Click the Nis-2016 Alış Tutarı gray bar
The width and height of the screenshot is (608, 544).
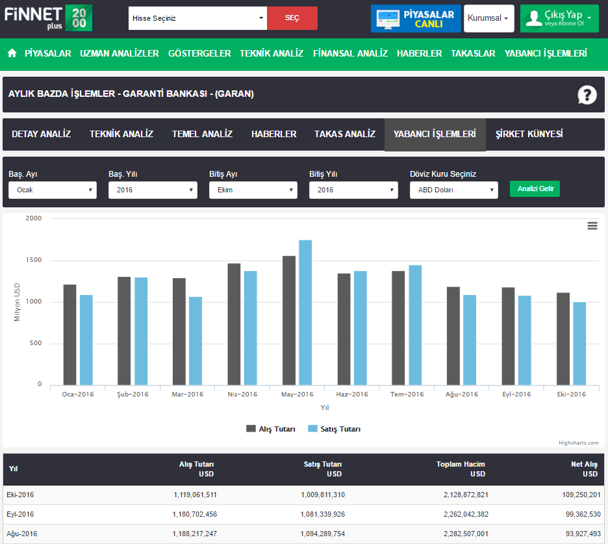234,324
